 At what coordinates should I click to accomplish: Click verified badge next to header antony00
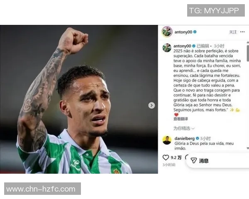[195, 32]
